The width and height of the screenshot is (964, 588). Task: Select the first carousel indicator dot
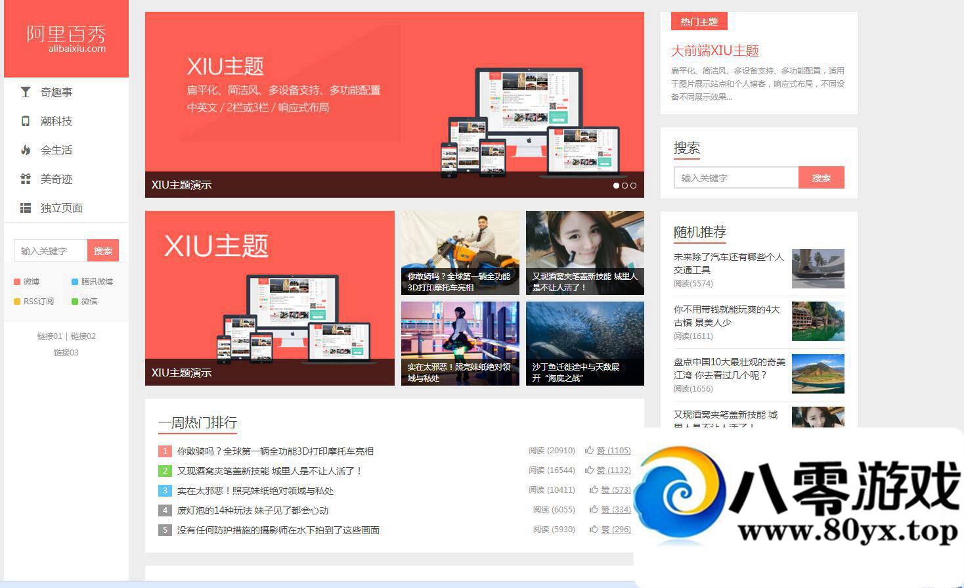616,186
